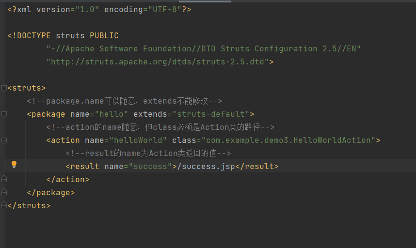The width and height of the screenshot is (416, 248).
Task: Click the closing </action> tag text
Action: 68,180
